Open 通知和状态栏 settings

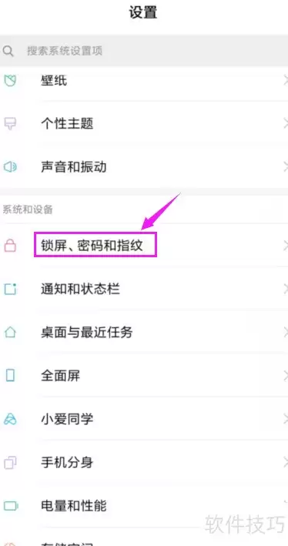tap(144, 289)
